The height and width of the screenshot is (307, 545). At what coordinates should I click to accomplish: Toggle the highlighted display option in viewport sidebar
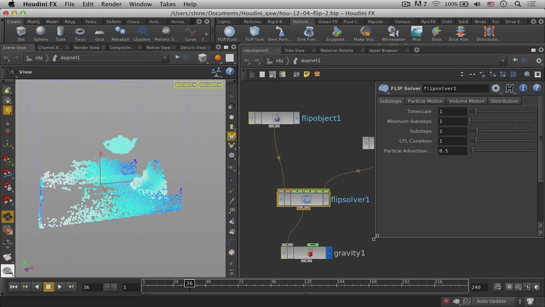tap(231, 136)
